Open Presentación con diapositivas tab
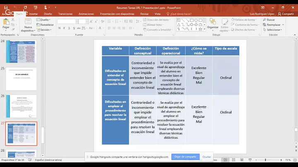Viewport: 298px width, 167px height. tap(117, 14)
